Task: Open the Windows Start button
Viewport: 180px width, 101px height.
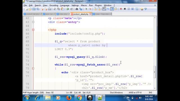Action: (x=27, y=98)
